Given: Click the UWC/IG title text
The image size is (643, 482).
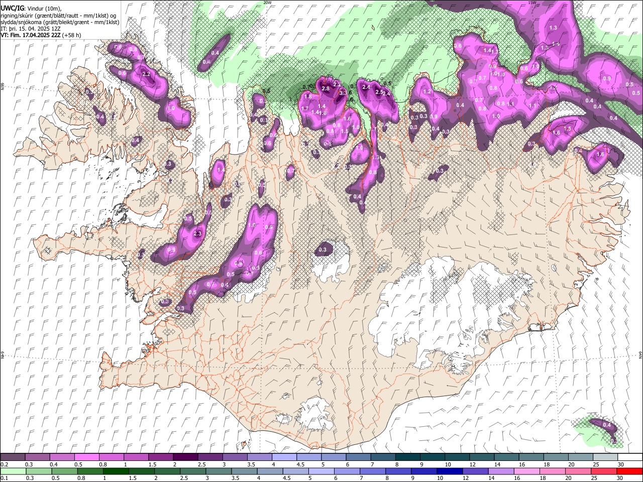Looking at the screenshot, I should (x=12, y=9).
